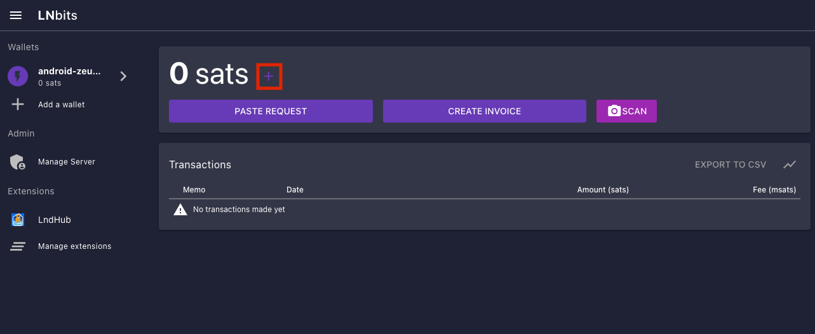
Task: Click the plus icon beside Add a wallet
Action: 18,105
